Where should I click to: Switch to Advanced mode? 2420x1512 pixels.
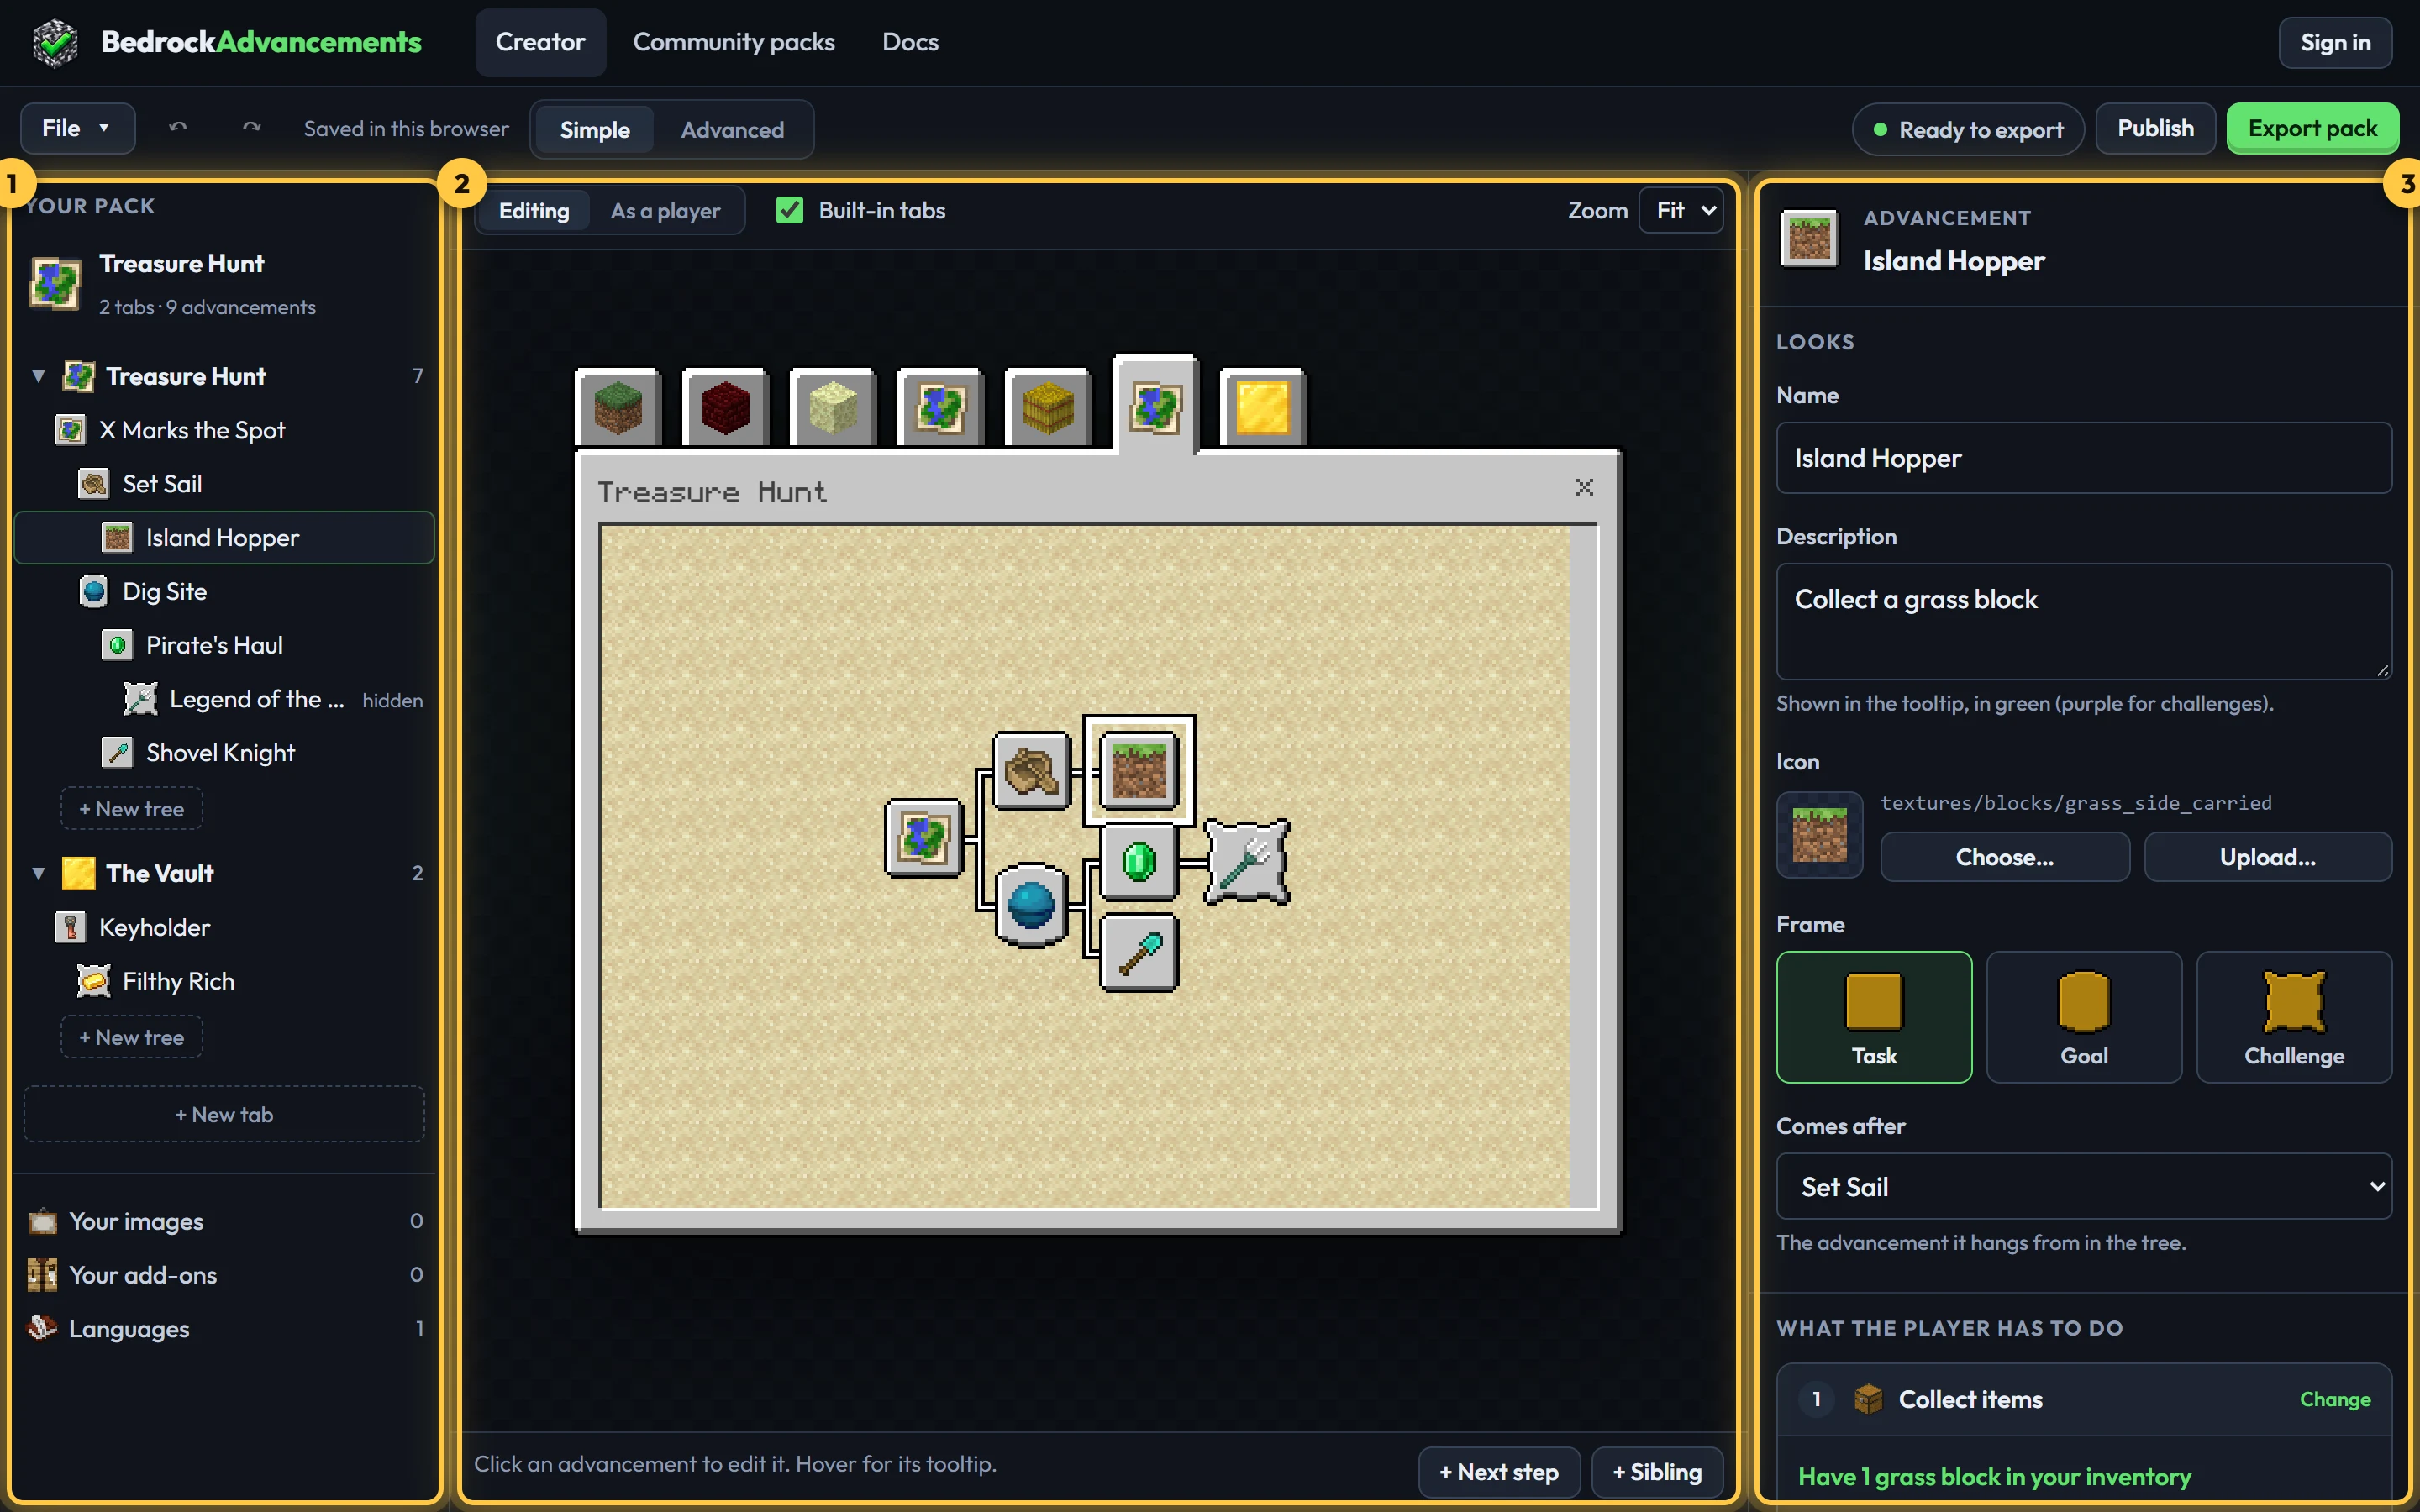click(732, 130)
